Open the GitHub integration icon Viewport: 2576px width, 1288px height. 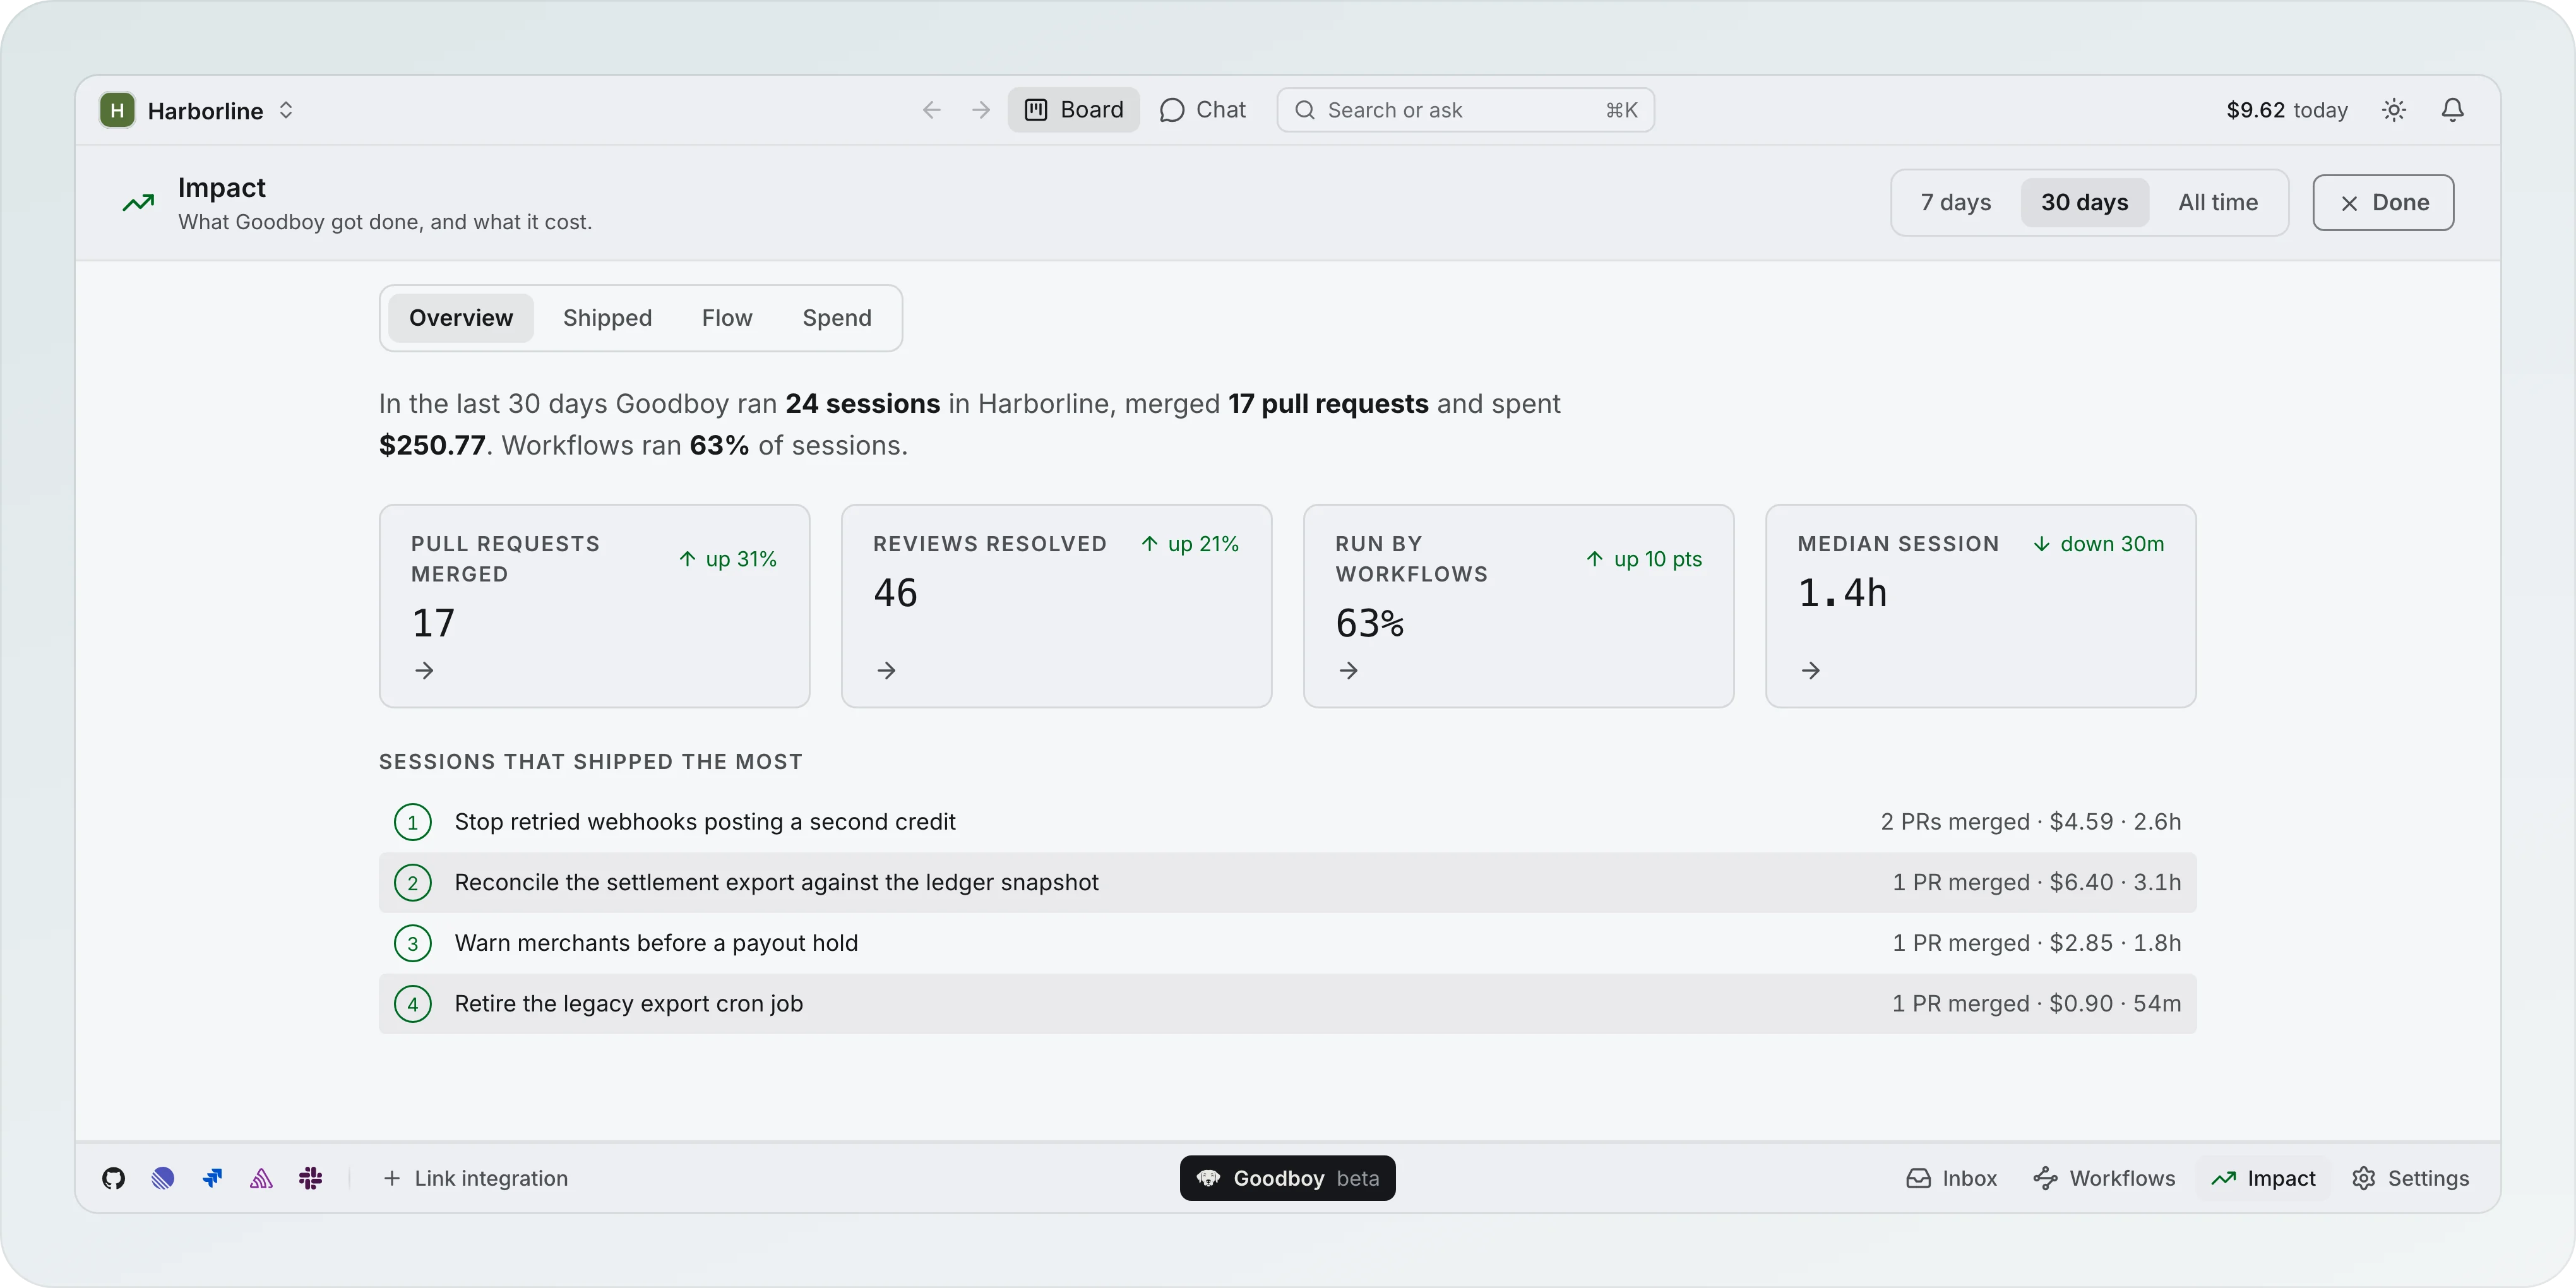click(113, 1178)
